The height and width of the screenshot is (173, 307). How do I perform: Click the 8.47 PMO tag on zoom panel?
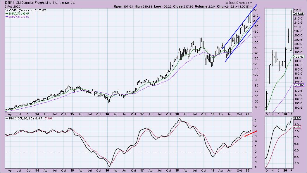pos(297,118)
